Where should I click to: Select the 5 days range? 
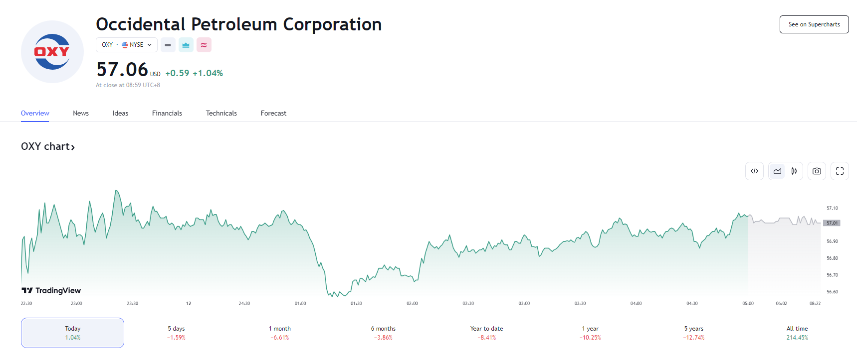pyautogui.click(x=176, y=333)
